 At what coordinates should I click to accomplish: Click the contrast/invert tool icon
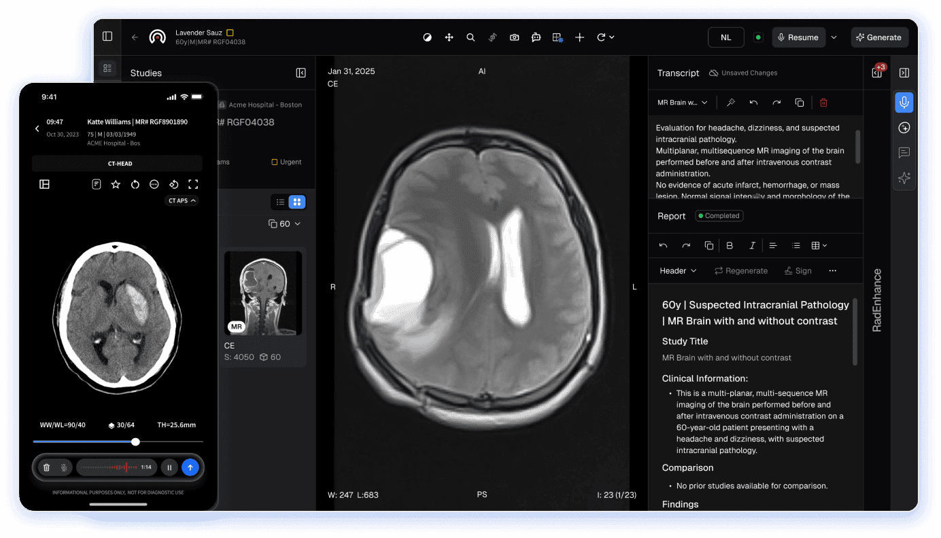[427, 37]
